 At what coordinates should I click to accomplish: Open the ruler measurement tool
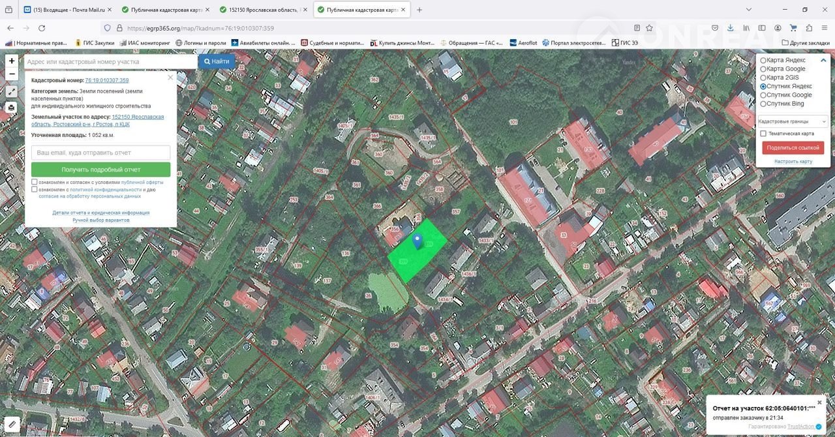point(12,425)
